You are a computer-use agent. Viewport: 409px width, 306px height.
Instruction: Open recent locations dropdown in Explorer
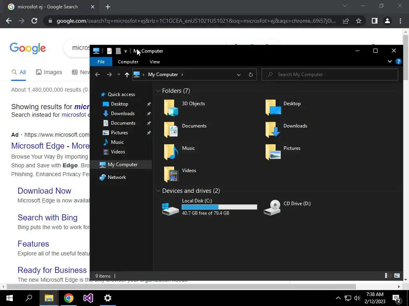pyautogui.click(x=119, y=75)
